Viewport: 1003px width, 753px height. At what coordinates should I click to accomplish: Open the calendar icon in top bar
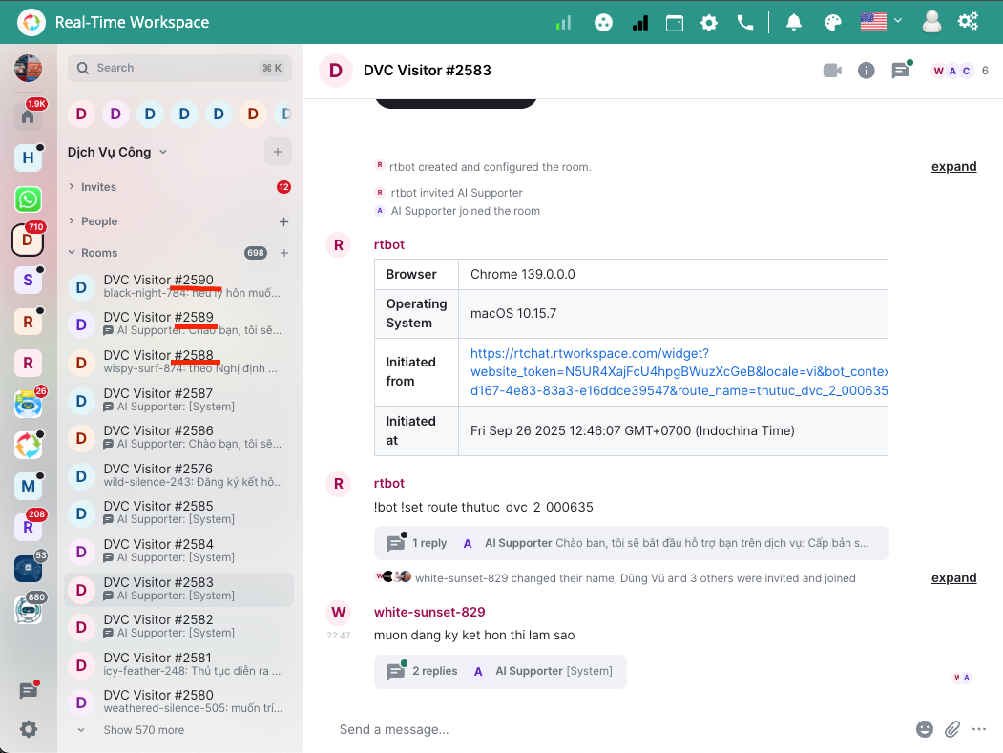tap(675, 23)
